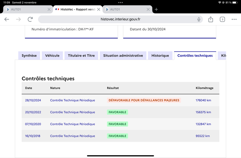
Task: Tap the 11:09 clock in status bar
Action: [7, 2]
